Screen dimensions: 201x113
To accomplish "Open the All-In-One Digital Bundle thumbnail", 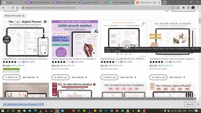I will click(x=75, y=90).
